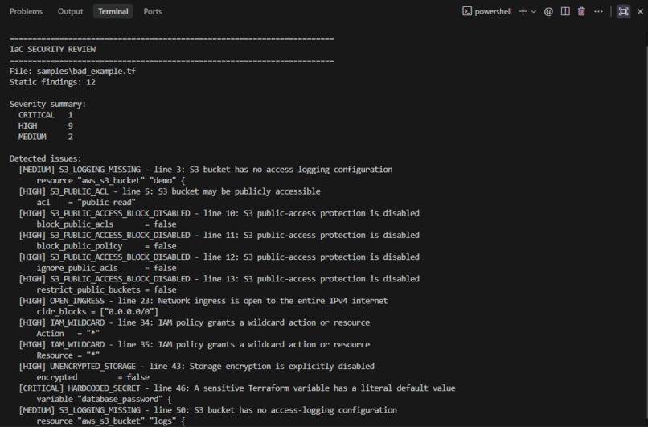Click S3_PUBLIC_ACCESS_BLOCK_DISABLED line 13 finding

219,279
